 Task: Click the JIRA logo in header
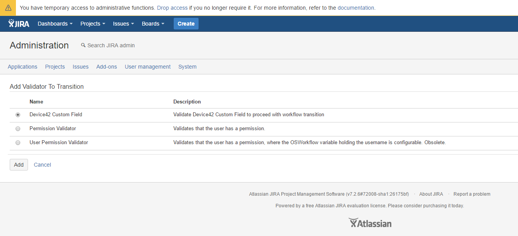coord(19,24)
